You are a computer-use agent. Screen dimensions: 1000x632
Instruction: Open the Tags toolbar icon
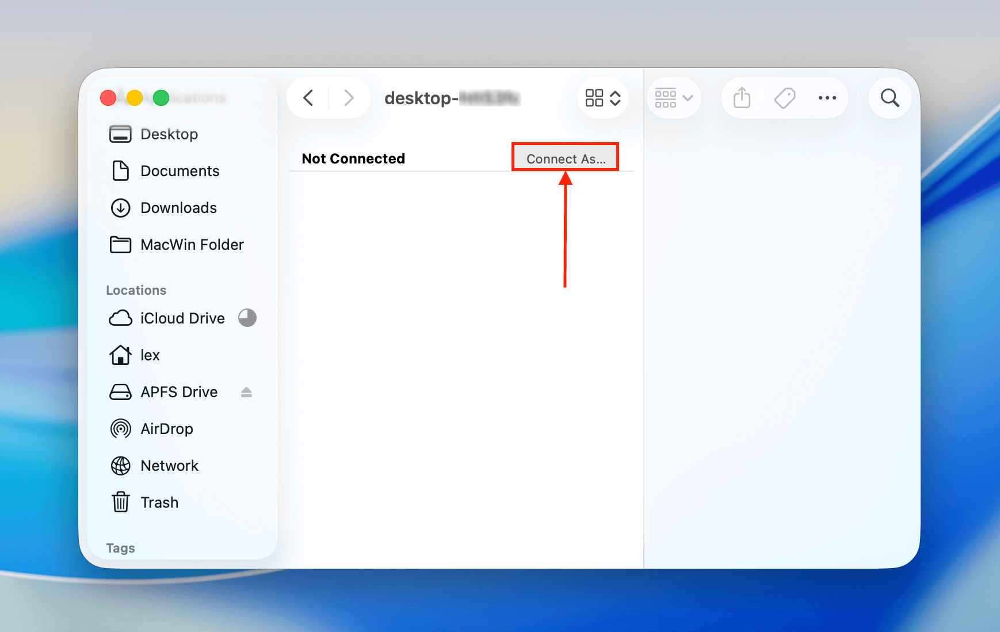[784, 98]
